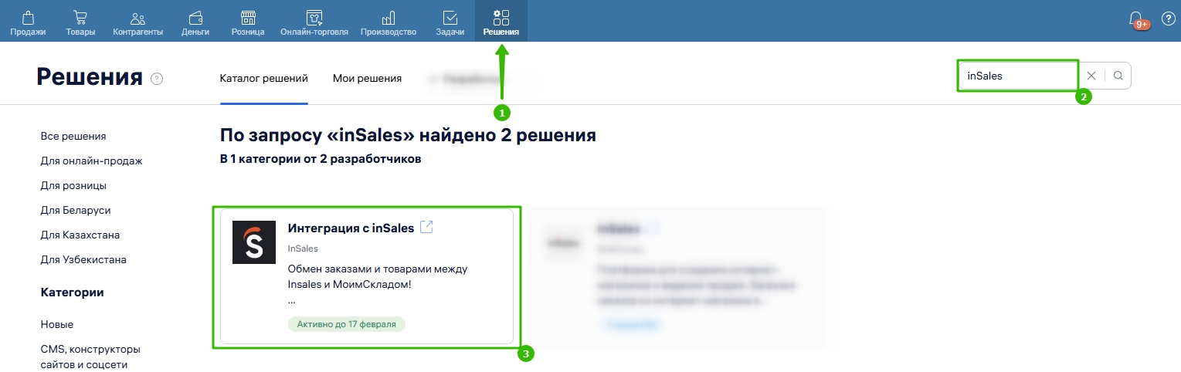Click the magnifier search icon

1118,76
